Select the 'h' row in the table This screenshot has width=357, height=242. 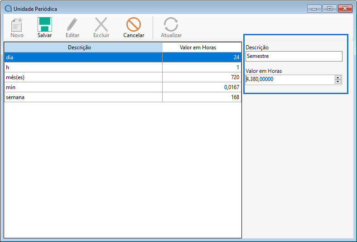click(x=83, y=67)
